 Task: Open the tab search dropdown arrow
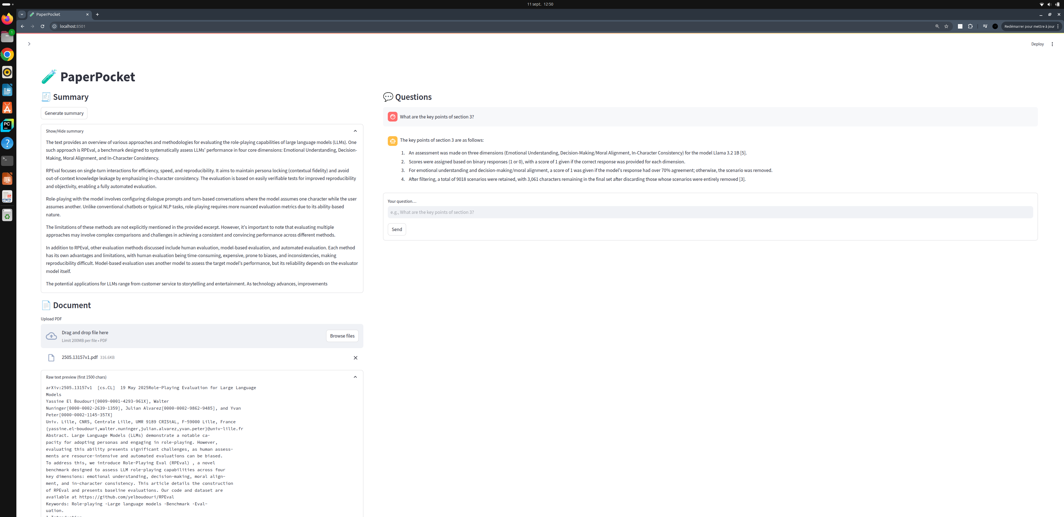click(x=22, y=14)
